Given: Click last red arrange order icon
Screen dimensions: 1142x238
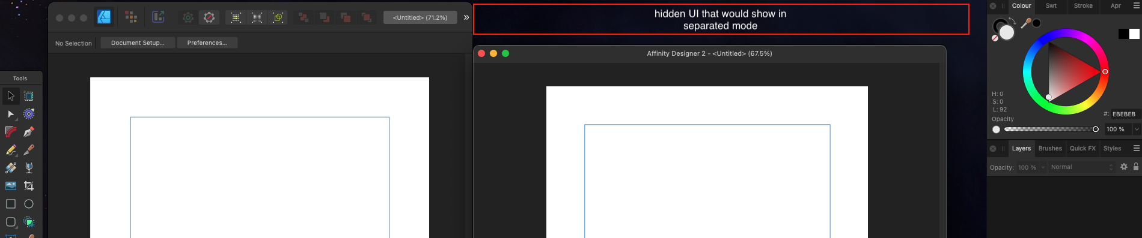Looking at the screenshot, I should point(367,17).
